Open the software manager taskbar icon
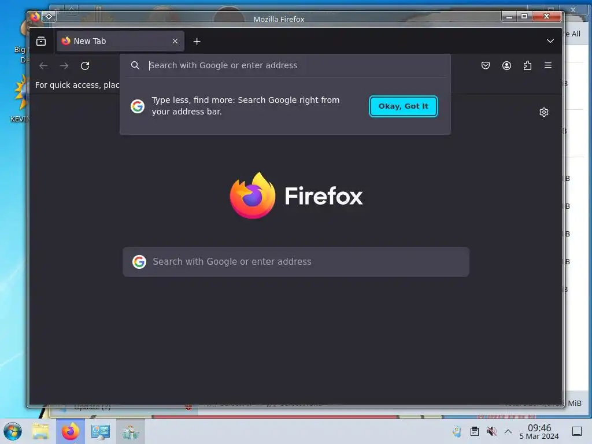This screenshot has height=444, width=592. pyautogui.click(x=131, y=431)
